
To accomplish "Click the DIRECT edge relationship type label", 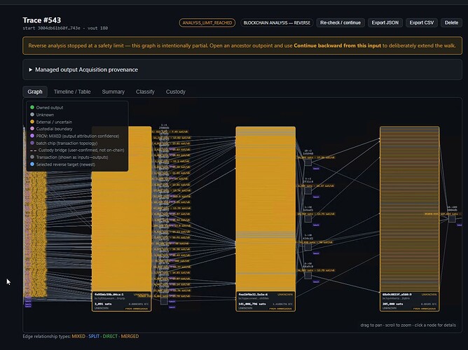I will tap(110, 336).
